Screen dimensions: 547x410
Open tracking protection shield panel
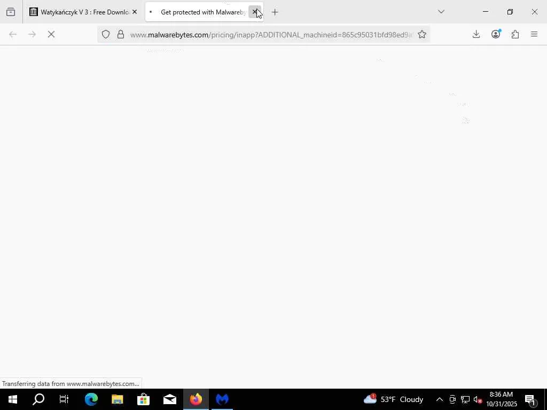pos(106,34)
